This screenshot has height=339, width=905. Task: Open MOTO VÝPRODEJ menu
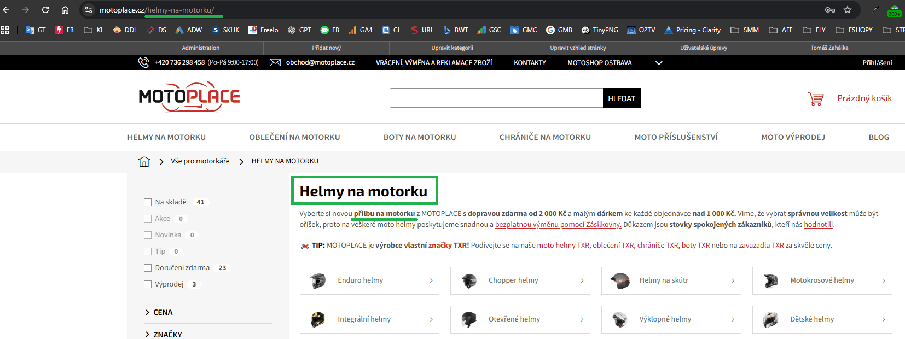(x=793, y=137)
